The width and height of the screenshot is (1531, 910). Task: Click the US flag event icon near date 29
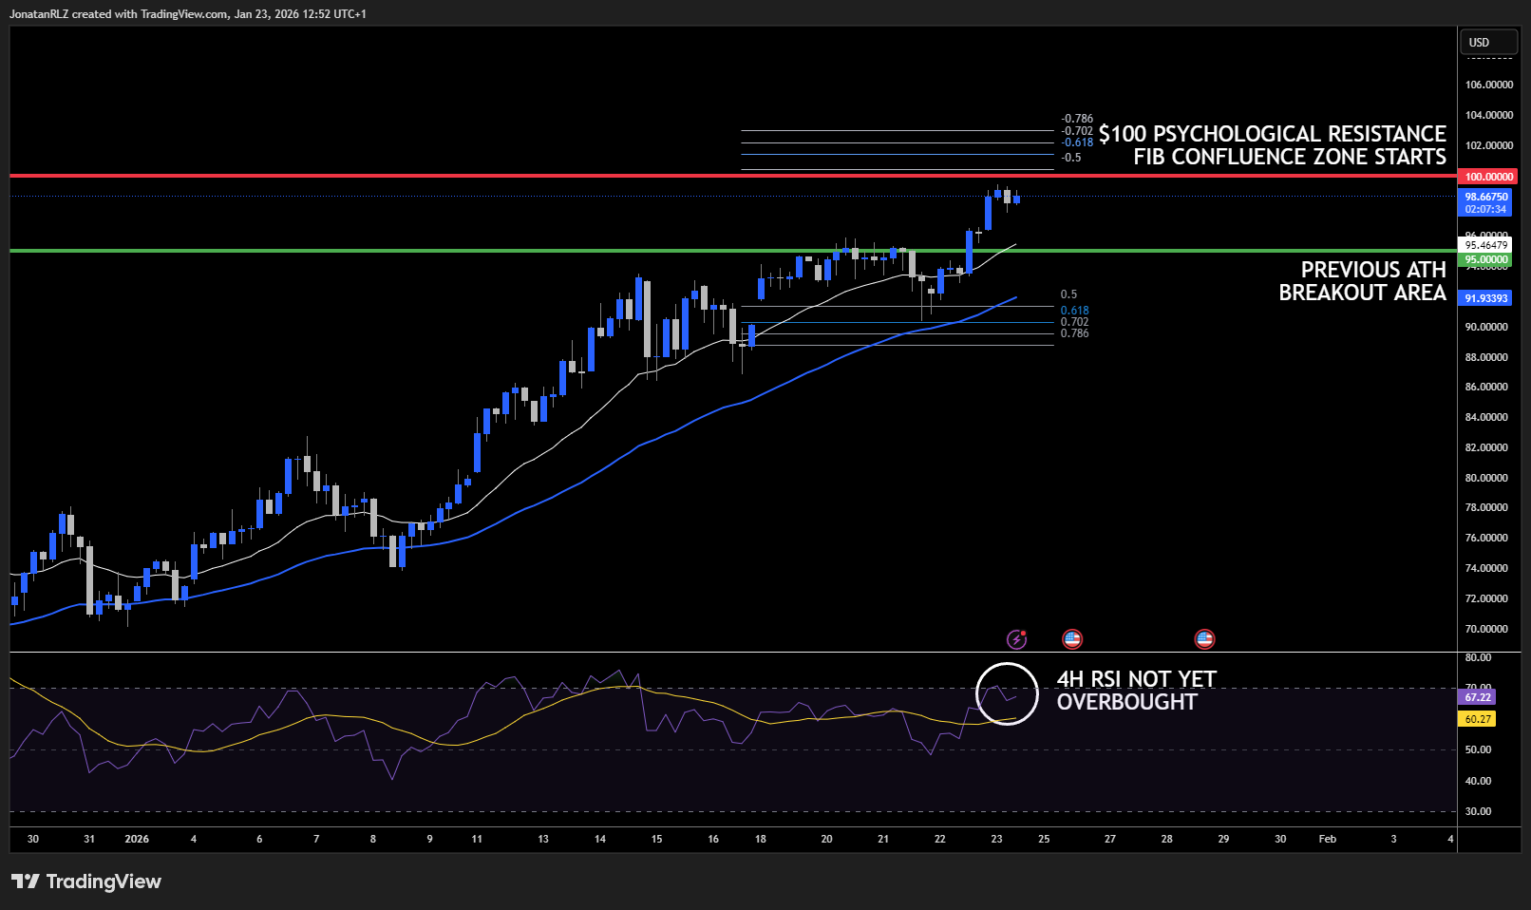coord(1204,639)
